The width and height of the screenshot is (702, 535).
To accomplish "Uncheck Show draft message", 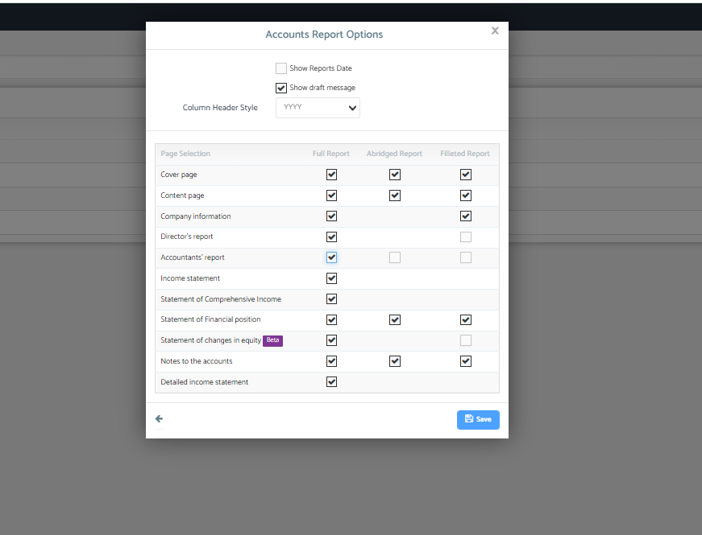I will 281,88.
